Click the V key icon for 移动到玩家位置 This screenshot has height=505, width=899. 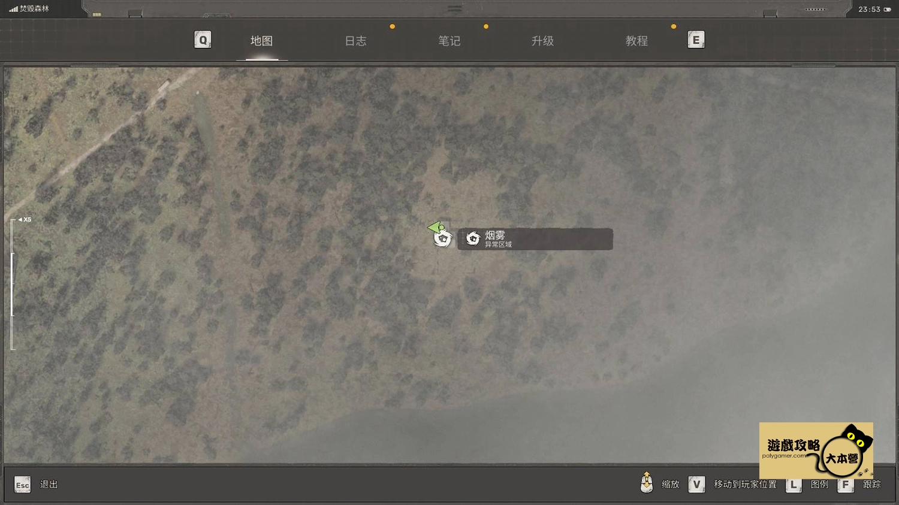696,484
